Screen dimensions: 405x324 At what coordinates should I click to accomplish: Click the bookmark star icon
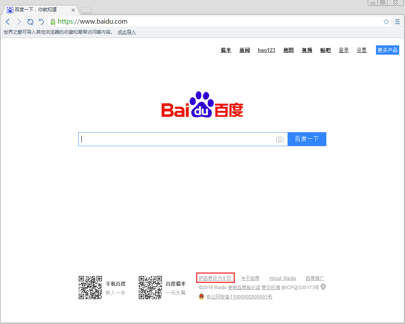(386, 22)
